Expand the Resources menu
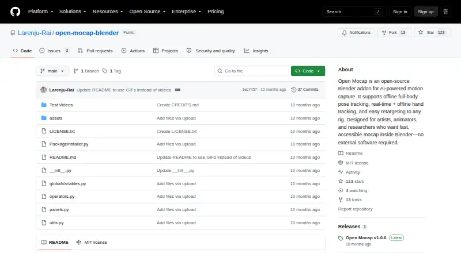This screenshot has width=461, height=253. [x=108, y=11]
